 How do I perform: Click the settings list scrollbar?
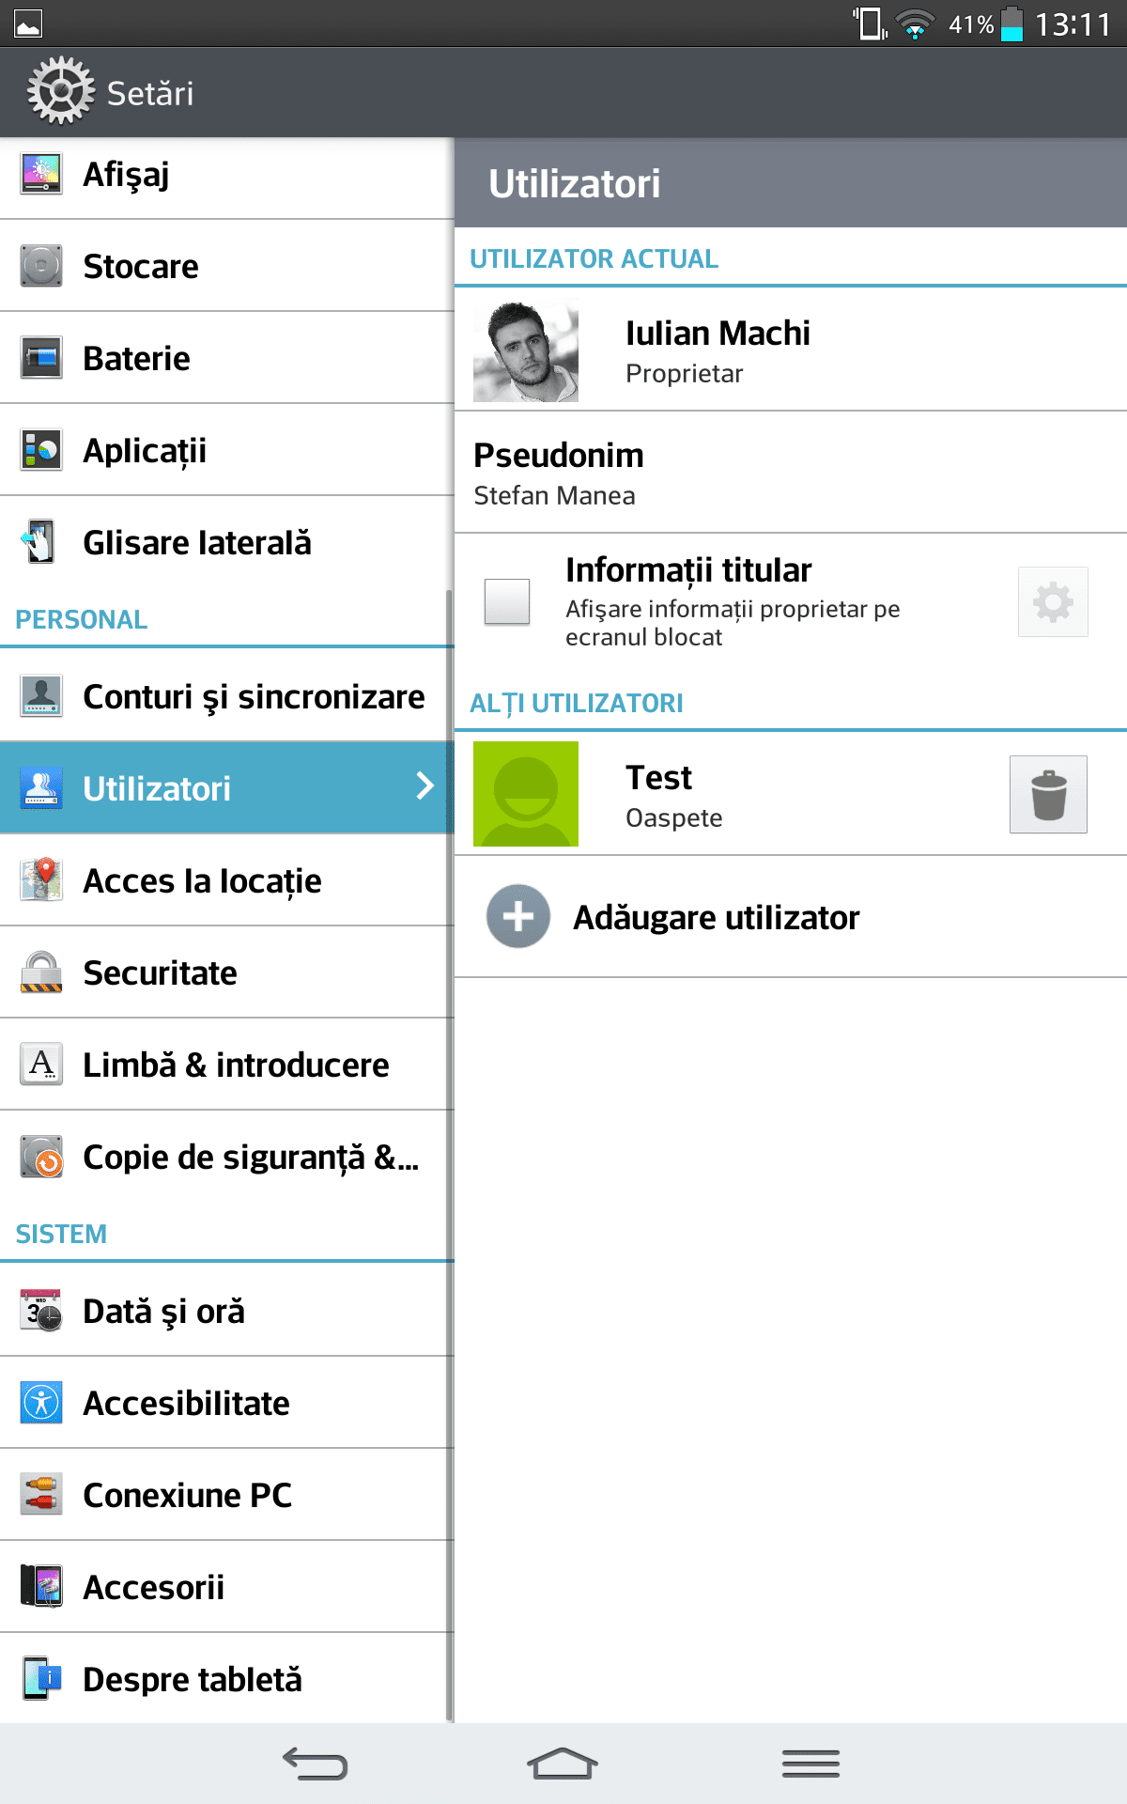(450, 1156)
